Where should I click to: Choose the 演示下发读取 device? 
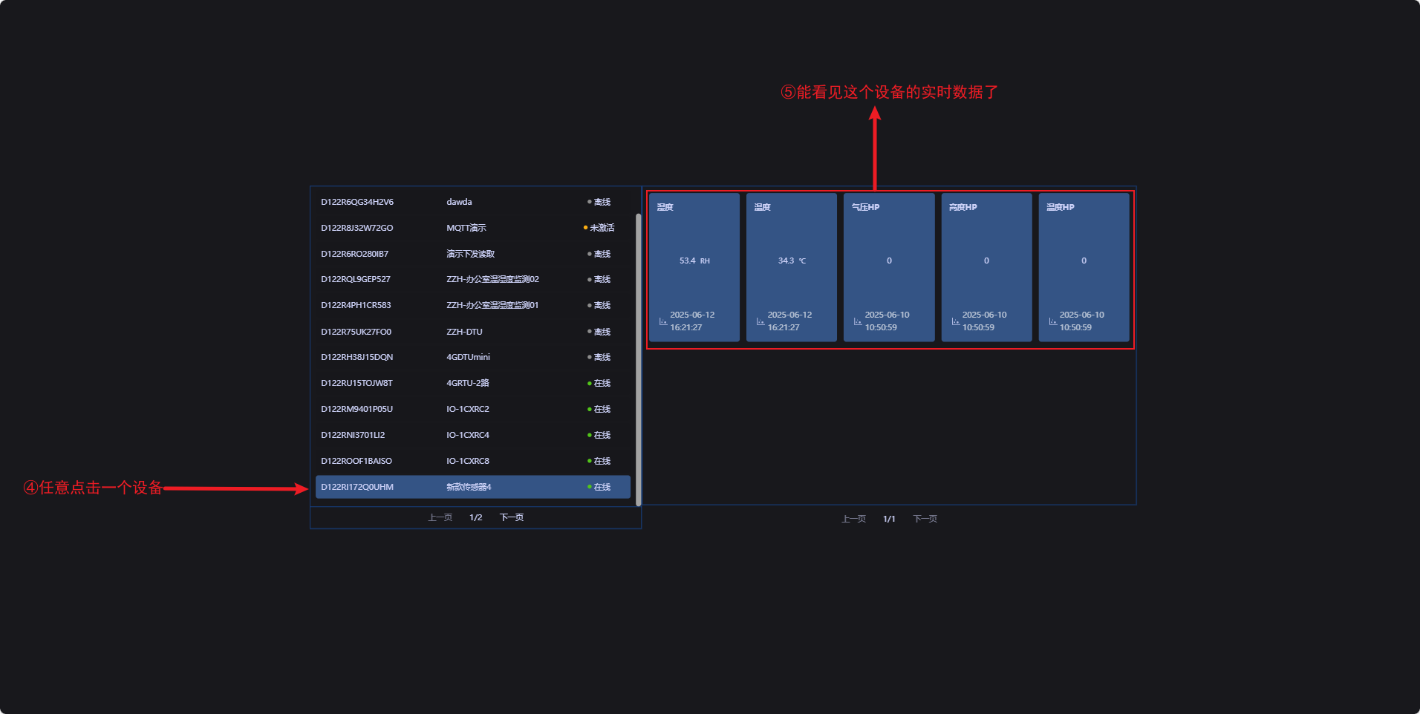pos(472,254)
